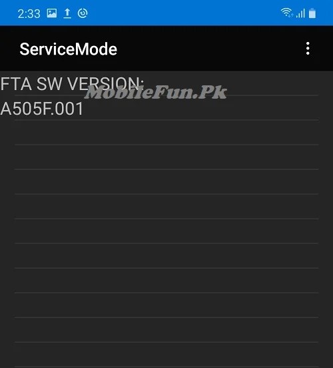Screen dimensions: 333x368
Task: Select the A505F.001 list row
Action: click(x=166, y=108)
